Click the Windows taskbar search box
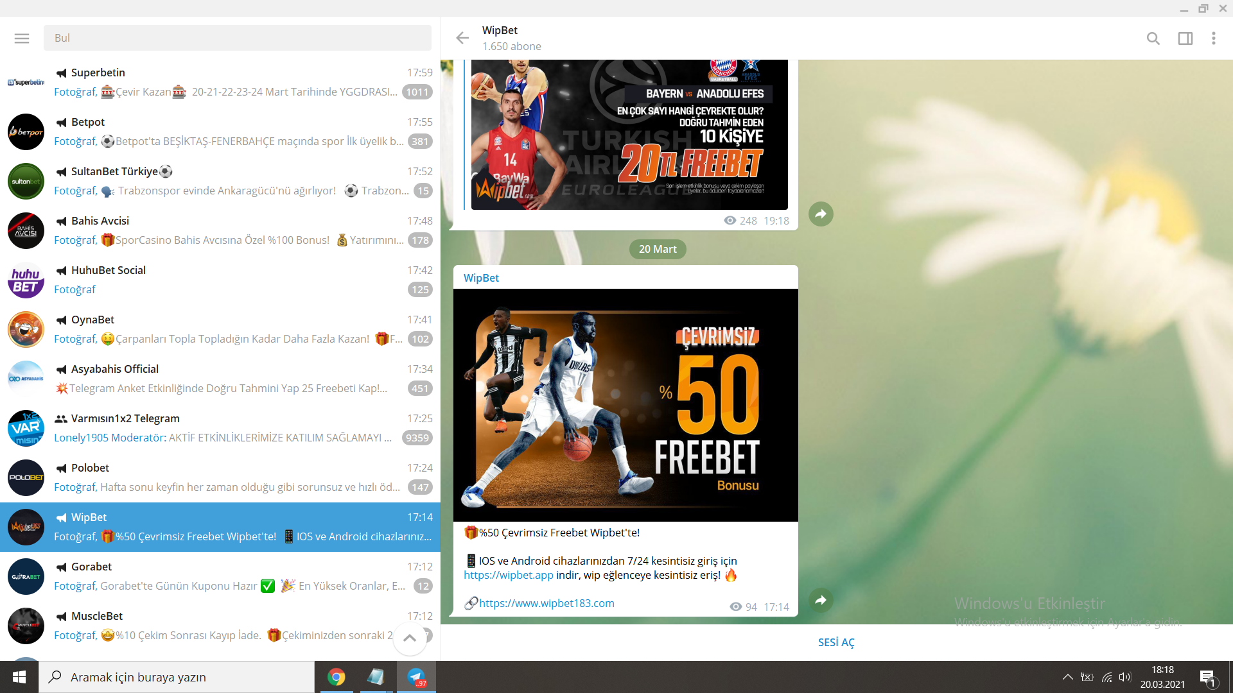Screen dimensions: 1233x693 (177, 677)
